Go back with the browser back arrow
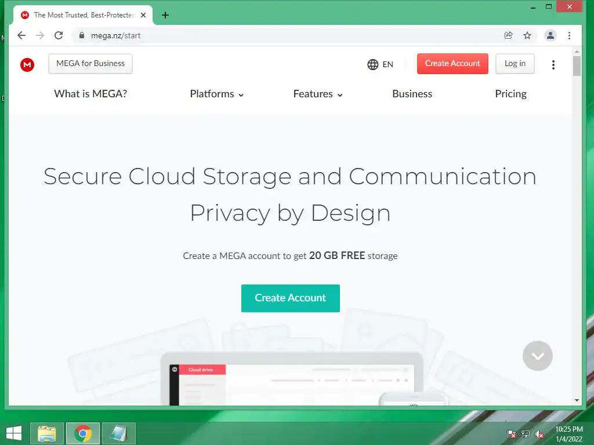The image size is (594, 445). 21,35
